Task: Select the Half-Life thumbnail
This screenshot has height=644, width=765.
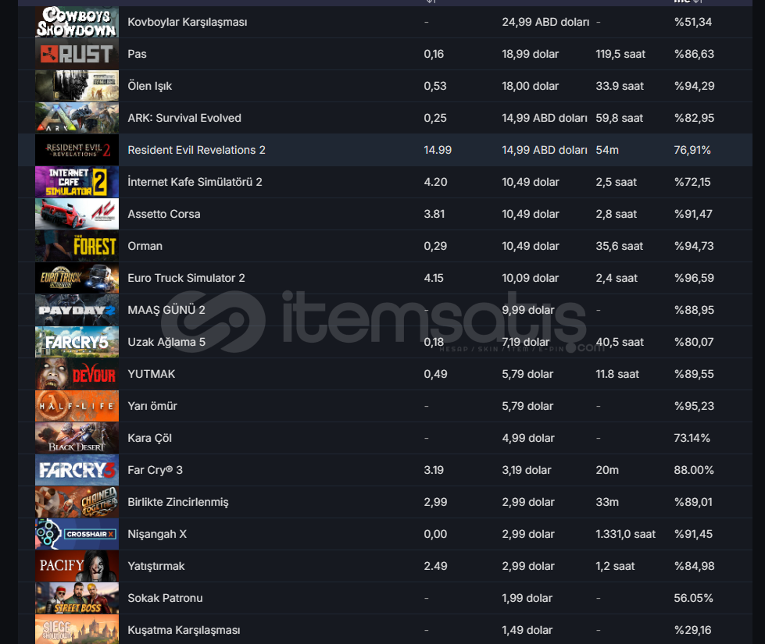Action: click(77, 406)
